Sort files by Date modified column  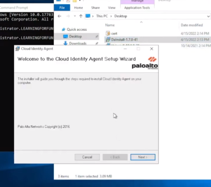click(x=192, y=25)
